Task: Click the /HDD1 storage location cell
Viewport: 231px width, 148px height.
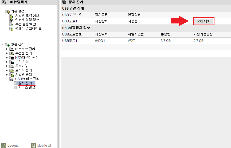Action: tap(100, 41)
